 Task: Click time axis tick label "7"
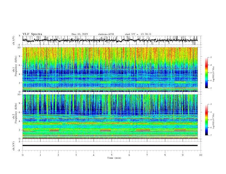click(147, 155)
